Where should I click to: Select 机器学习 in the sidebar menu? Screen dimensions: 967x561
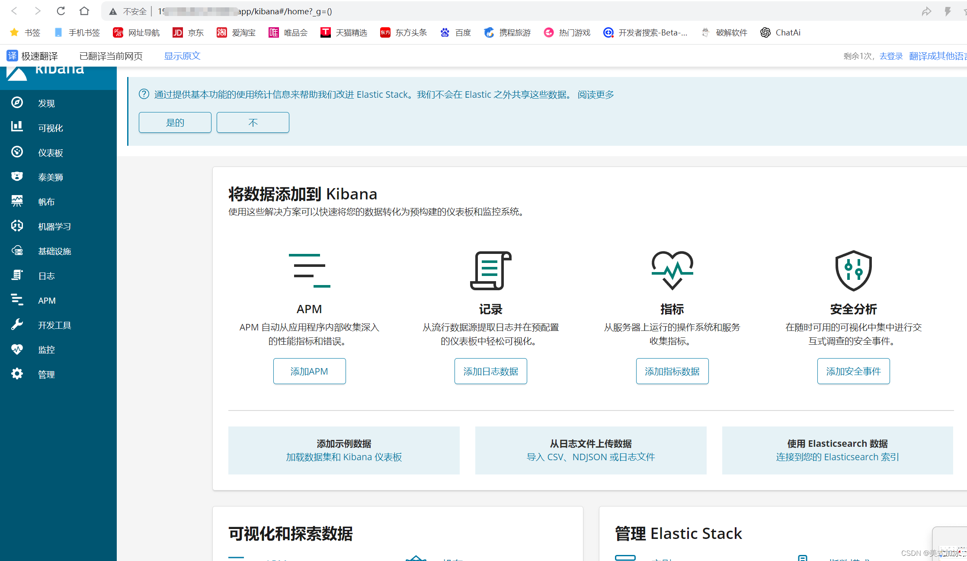pos(54,227)
